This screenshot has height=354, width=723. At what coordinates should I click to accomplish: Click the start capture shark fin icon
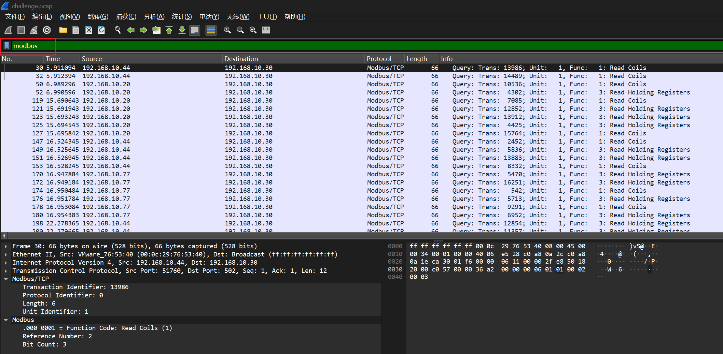[8, 30]
